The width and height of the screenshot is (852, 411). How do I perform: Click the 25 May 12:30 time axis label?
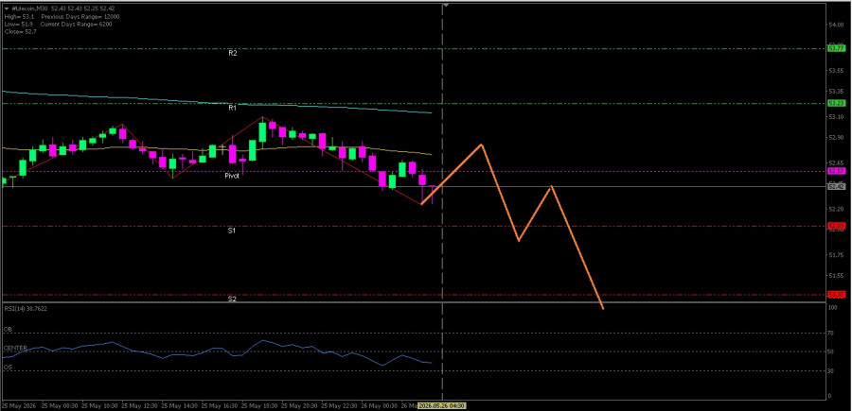[x=140, y=405]
